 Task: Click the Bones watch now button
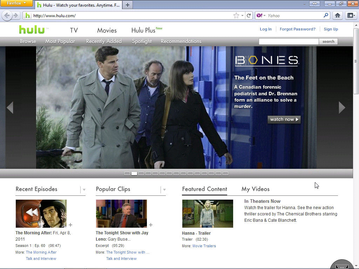[284, 119]
